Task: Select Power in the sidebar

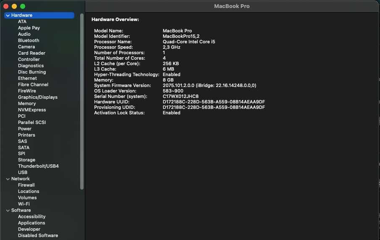Action: pos(25,129)
